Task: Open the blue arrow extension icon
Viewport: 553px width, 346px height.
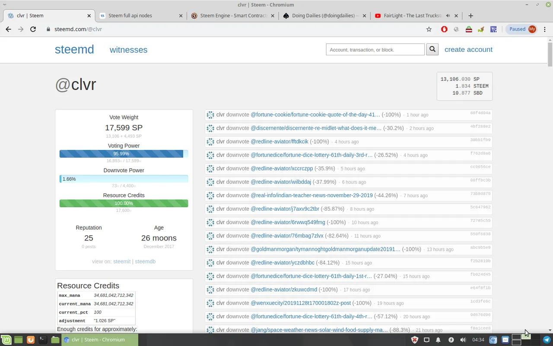Action: (493, 29)
